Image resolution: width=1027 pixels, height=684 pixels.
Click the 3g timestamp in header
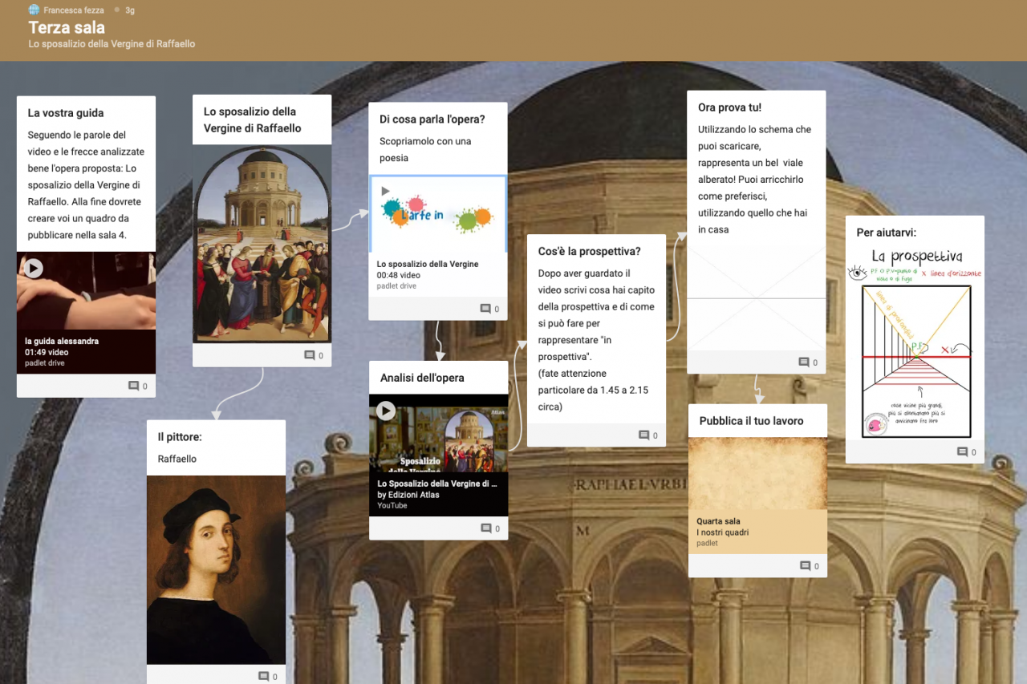130,10
